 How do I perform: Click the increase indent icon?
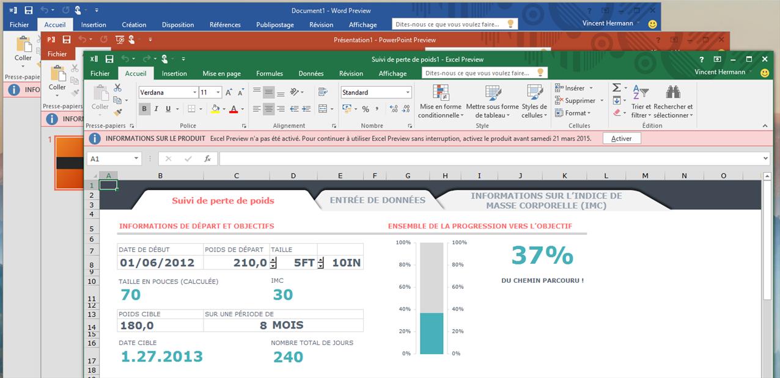[306, 109]
